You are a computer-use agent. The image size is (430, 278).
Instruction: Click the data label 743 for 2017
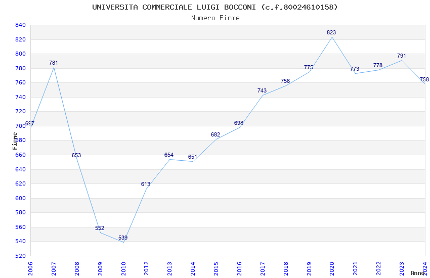(262, 90)
